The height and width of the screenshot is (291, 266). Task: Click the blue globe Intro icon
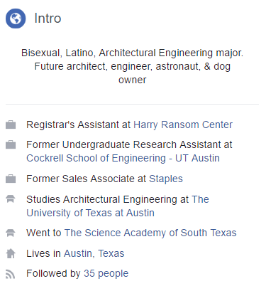(16, 18)
